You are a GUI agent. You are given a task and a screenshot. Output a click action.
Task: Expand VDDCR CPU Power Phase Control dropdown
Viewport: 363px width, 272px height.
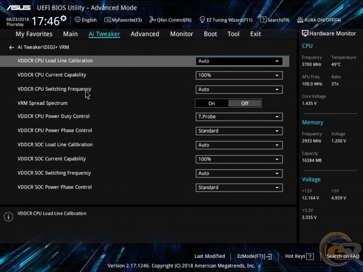point(239,131)
